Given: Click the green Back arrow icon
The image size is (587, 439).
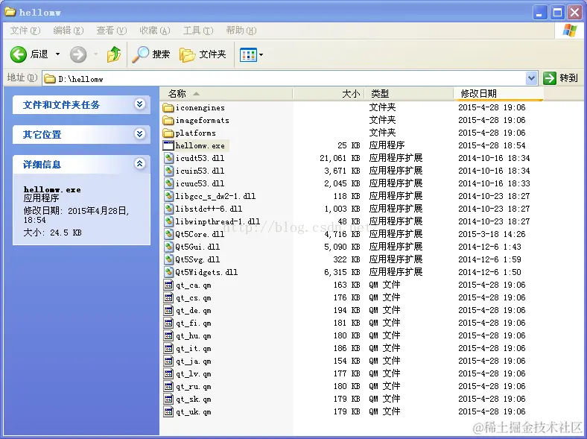Looking at the screenshot, I should 19,54.
